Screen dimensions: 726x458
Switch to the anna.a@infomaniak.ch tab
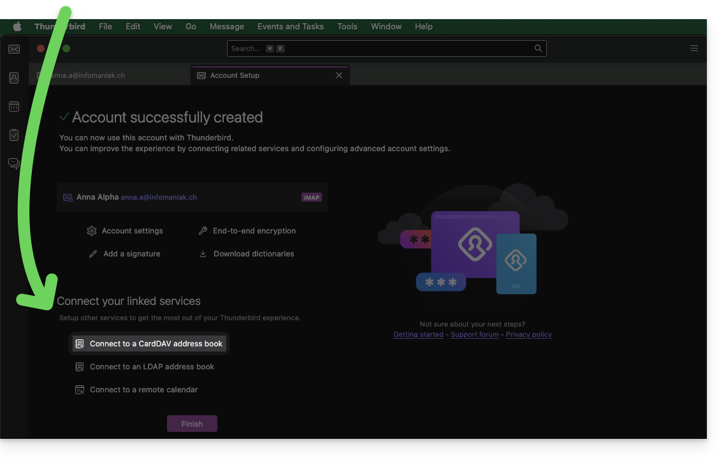tap(89, 75)
